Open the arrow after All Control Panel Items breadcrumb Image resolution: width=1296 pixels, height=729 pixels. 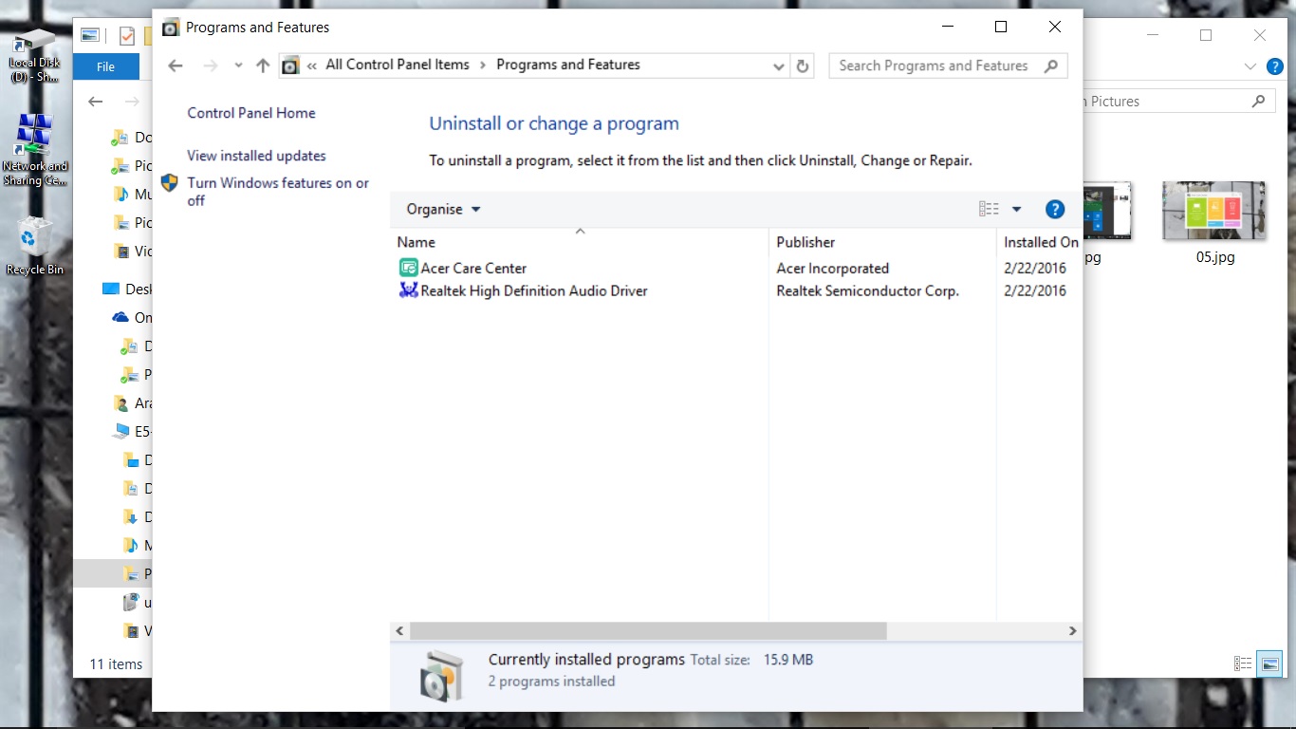pos(483,65)
